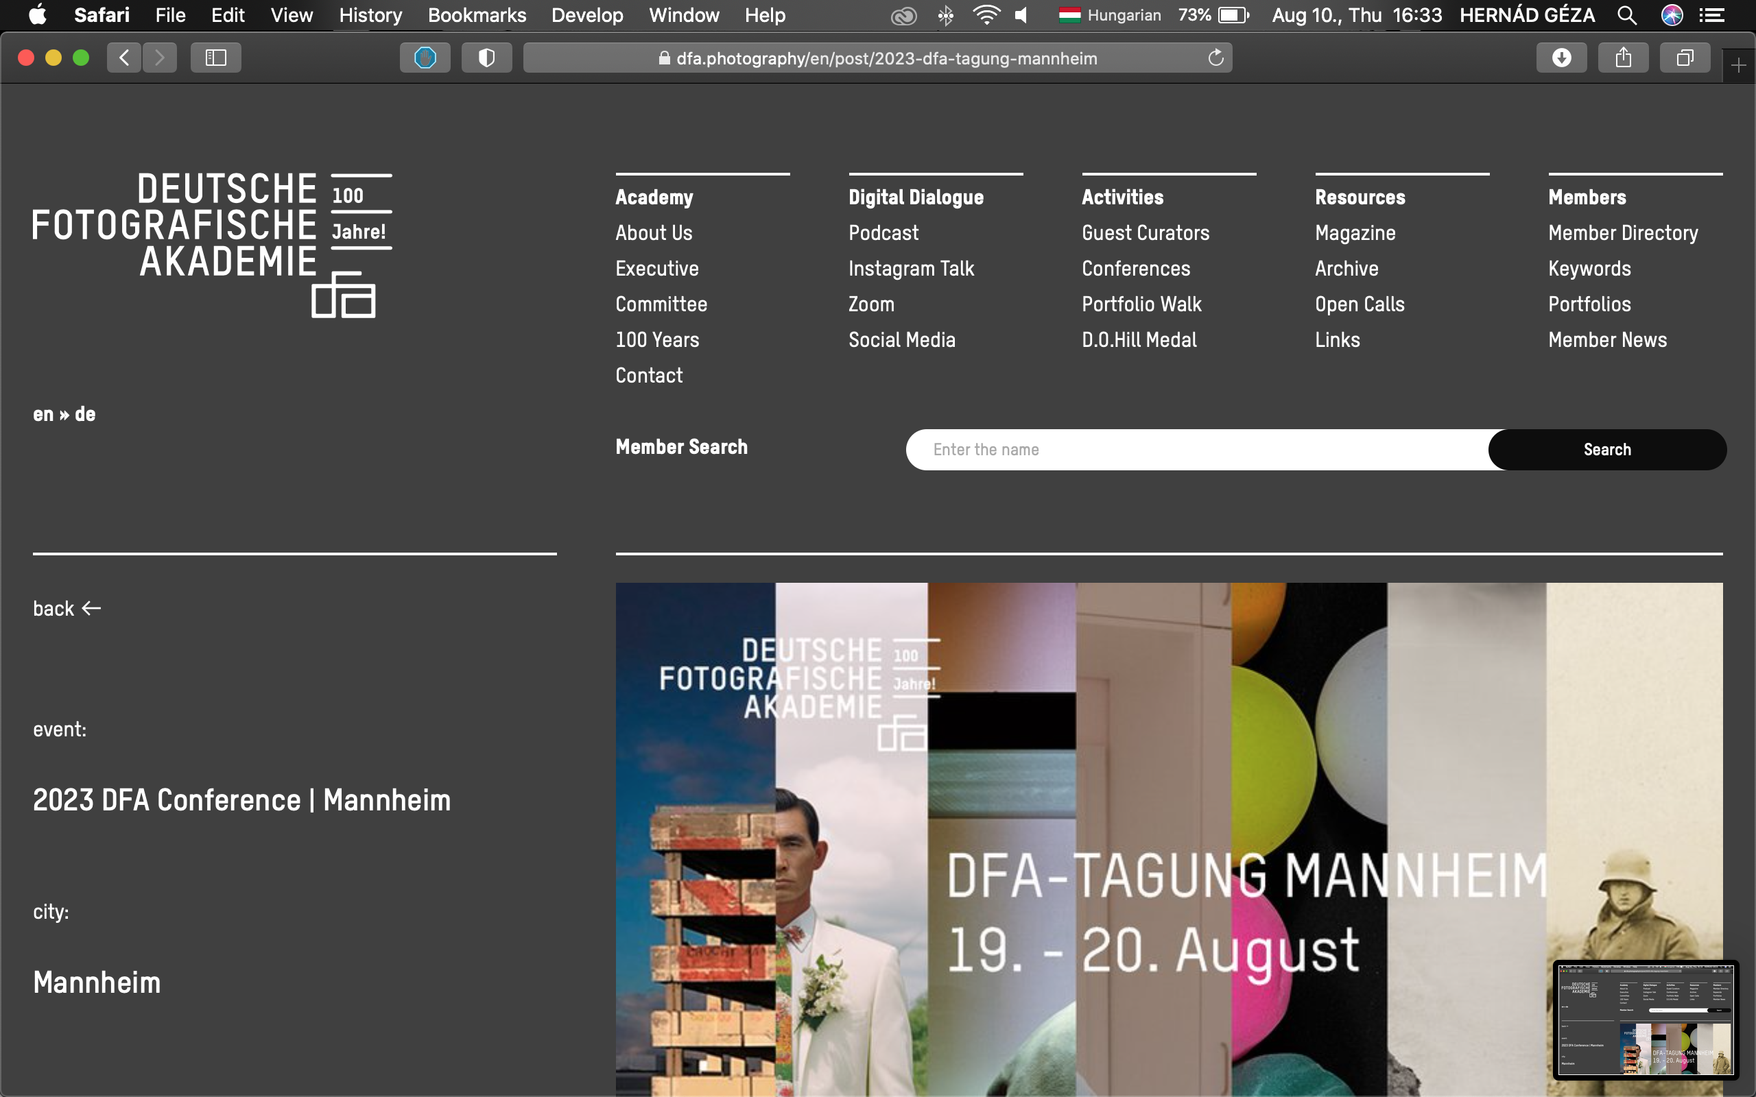Open the Wi-Fi status menu
1756x1097 pixels.
[x=986, y=15]
